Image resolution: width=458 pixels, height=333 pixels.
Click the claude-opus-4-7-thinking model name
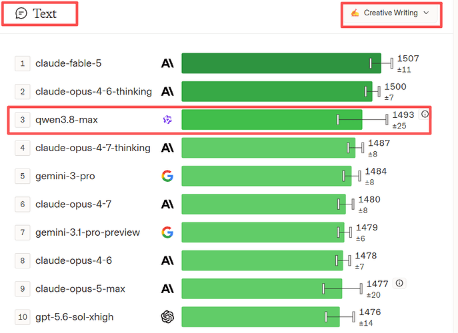pos(93,148)
